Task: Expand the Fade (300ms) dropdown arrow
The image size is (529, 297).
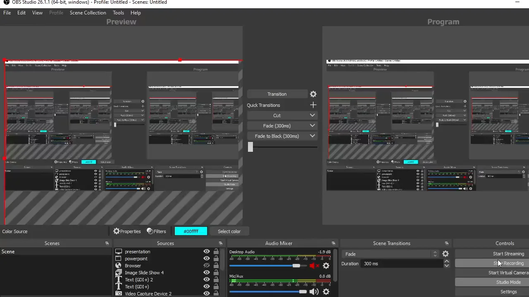Action: click(312, 126)
